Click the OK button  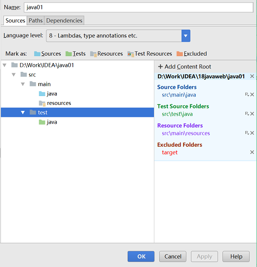click(x=141, y=256)
